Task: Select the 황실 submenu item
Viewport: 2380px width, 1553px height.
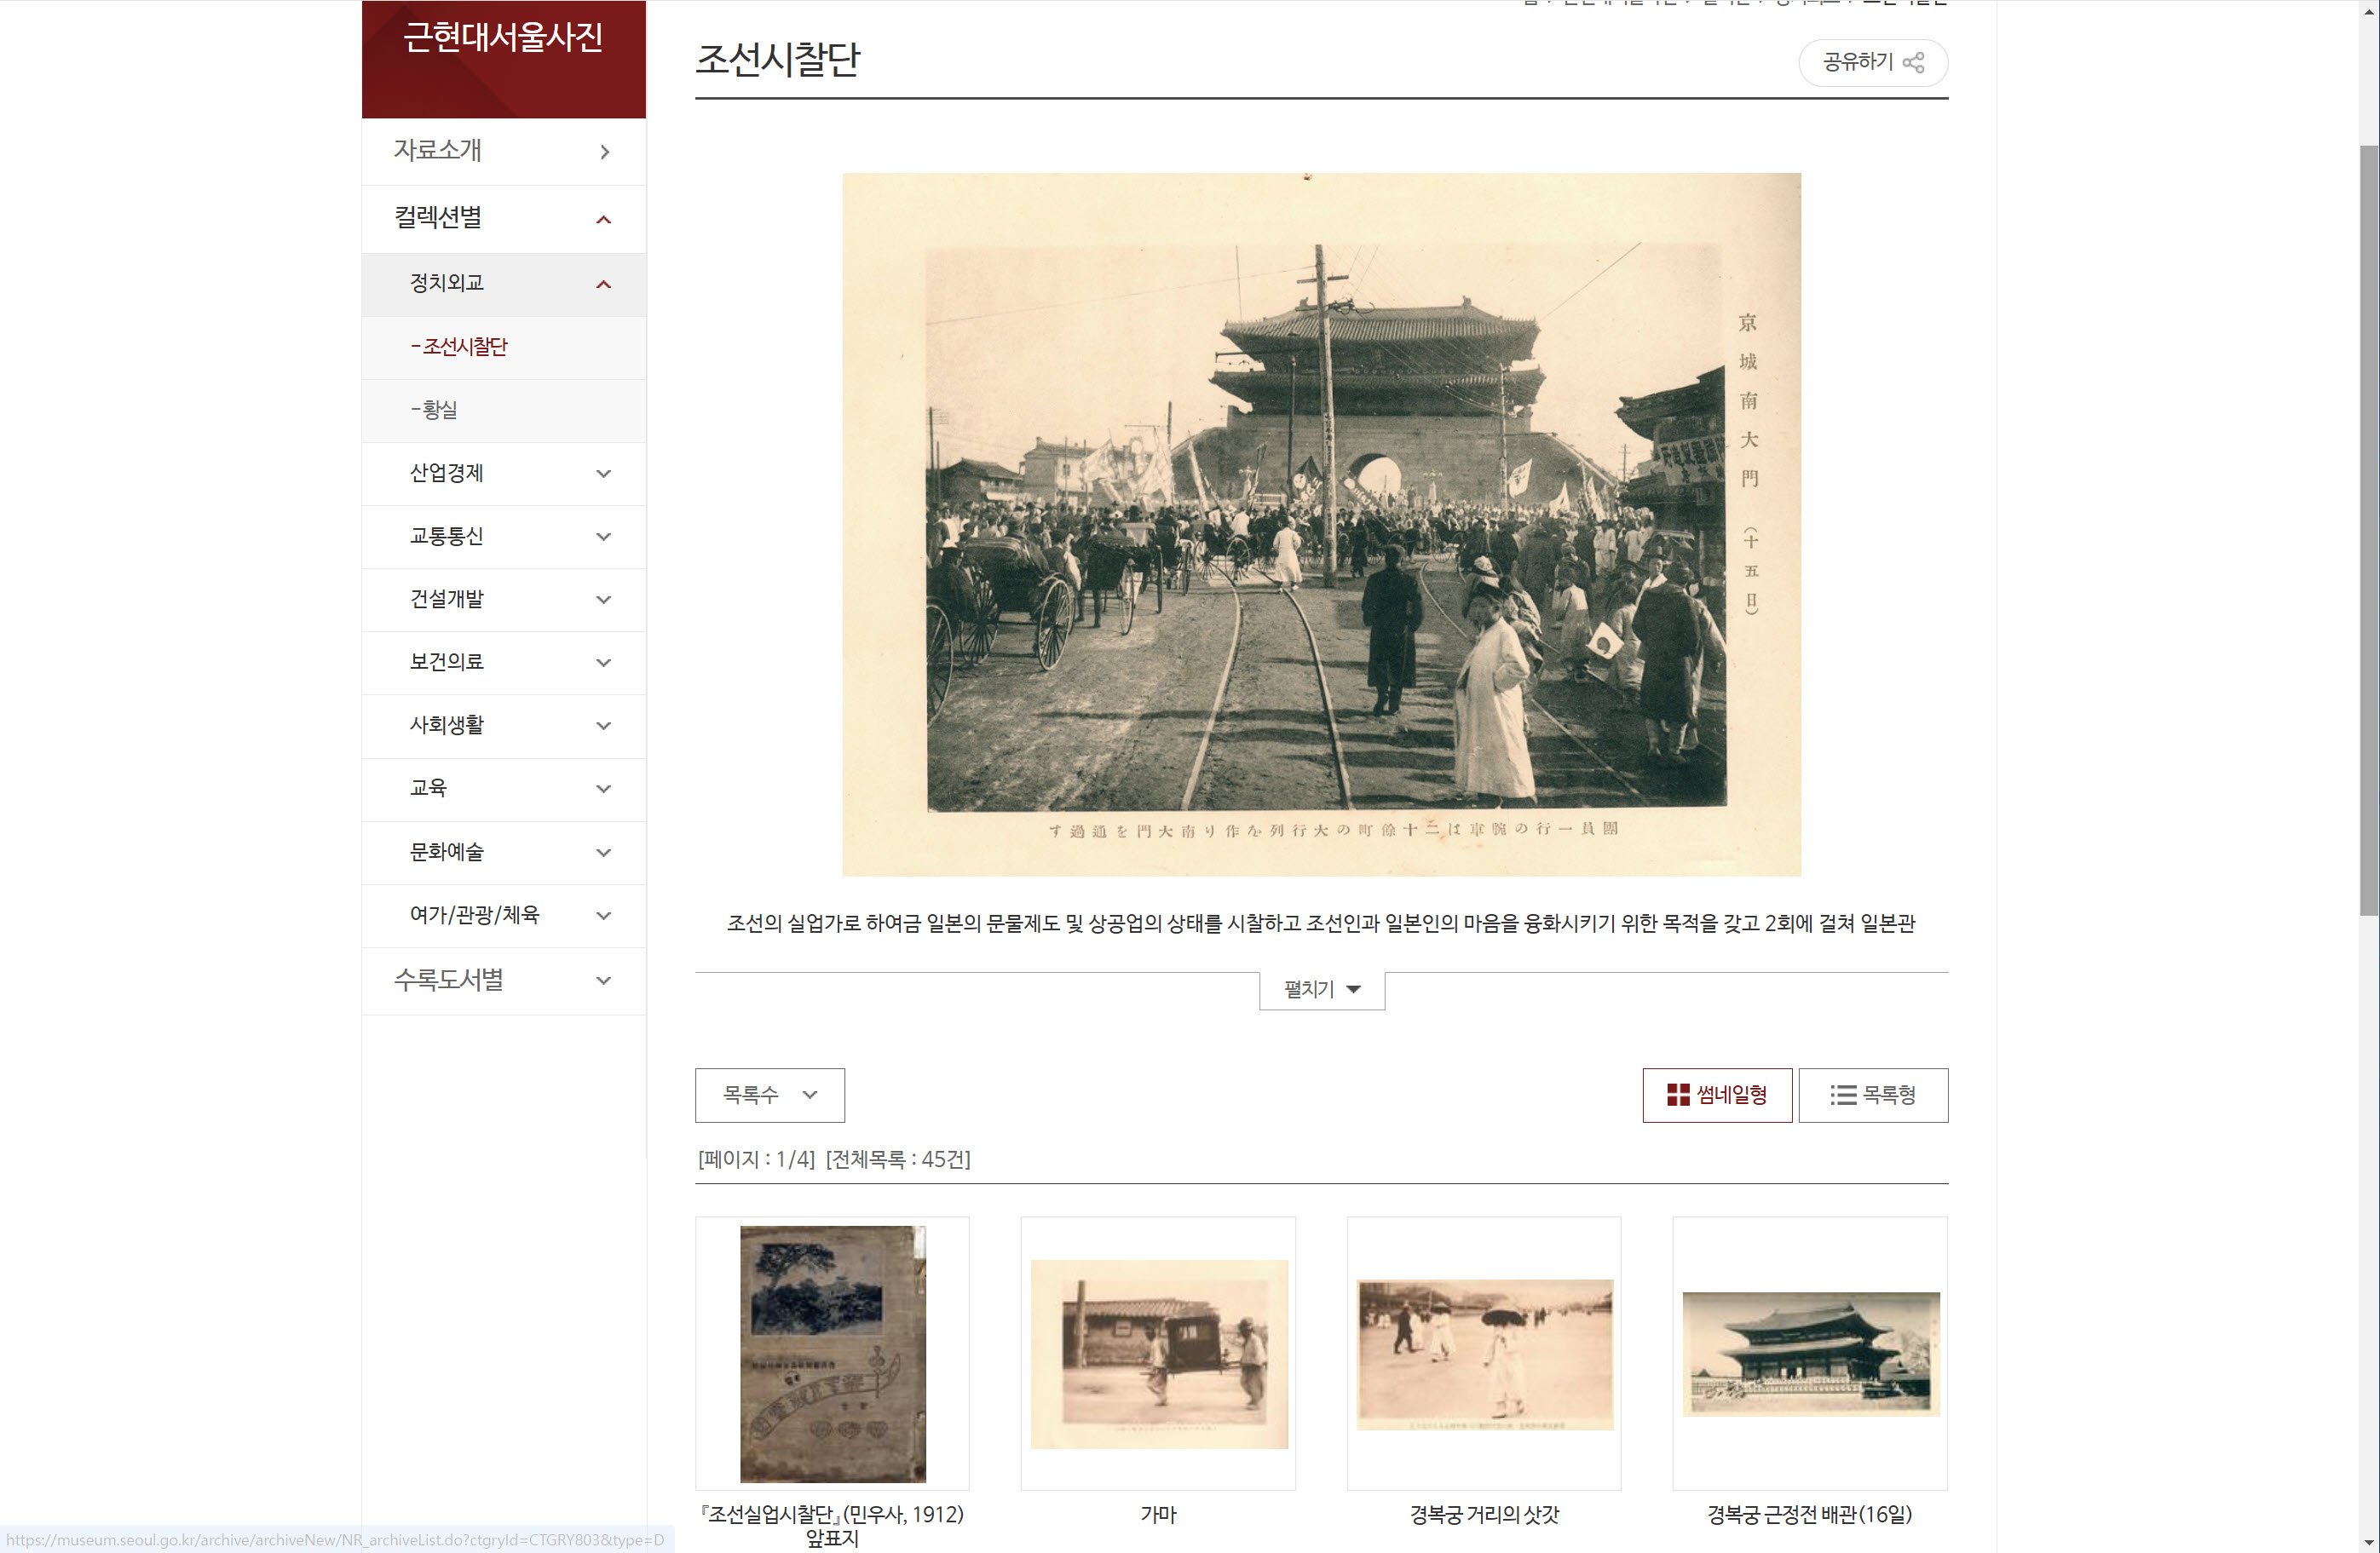Action: pyautogui.click(x=435, y=410)
